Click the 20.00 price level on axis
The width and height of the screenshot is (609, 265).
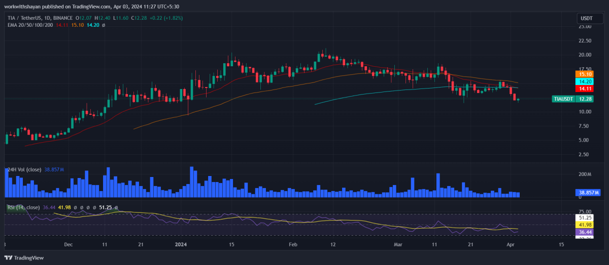[585, 55]
